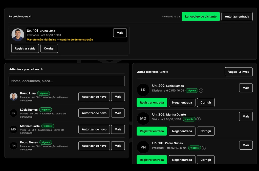The height and width of the screenshot is (171, 259).
Task: Click LR avatar in the visitors list
Action: (x=14, y=113)
